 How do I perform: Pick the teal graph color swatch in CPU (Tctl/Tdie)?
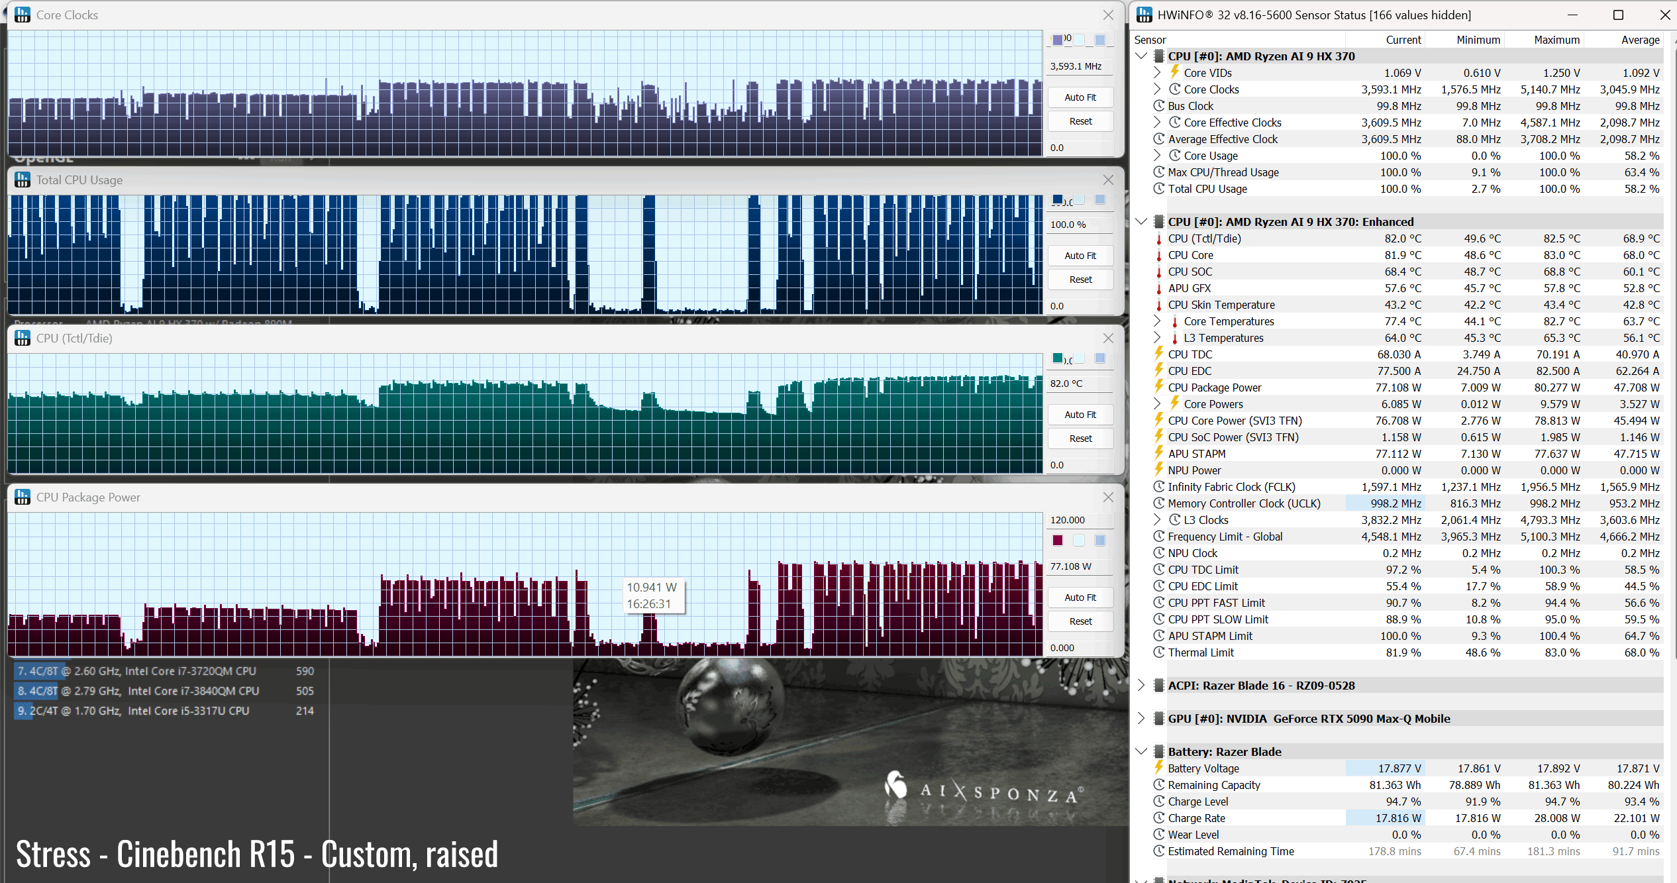pyautogui.click(x=1058, y=358)
